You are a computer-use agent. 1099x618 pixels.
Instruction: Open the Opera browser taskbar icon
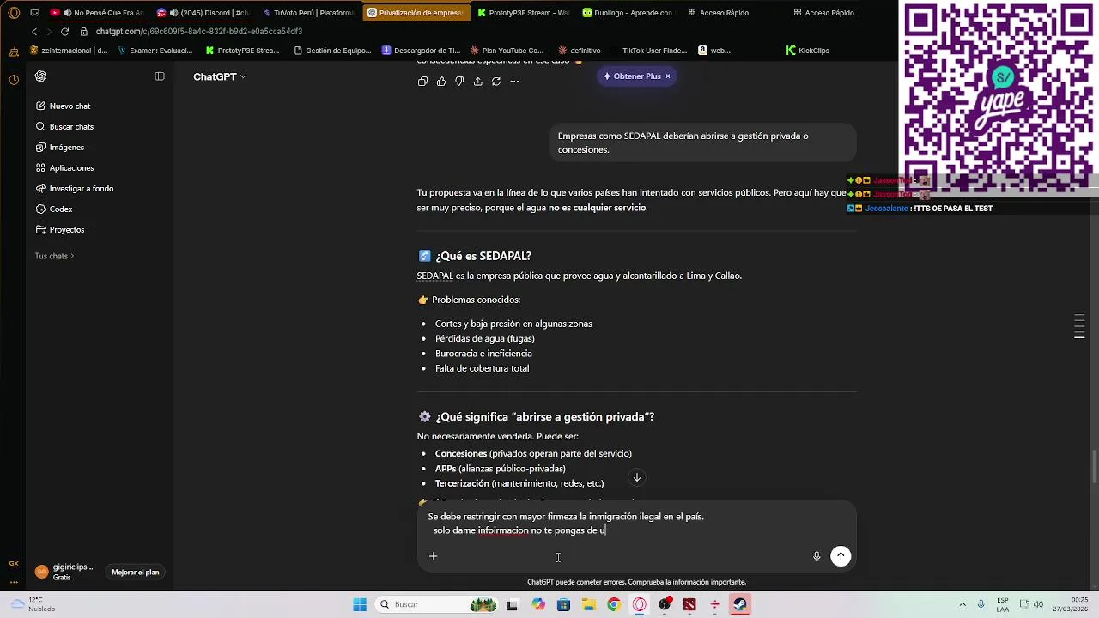[x=639, y=605]
